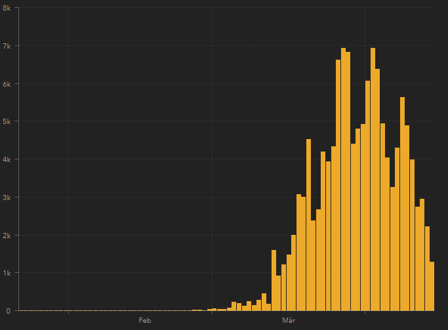Click the "0" y-axis label

click(x=9, y=311)
